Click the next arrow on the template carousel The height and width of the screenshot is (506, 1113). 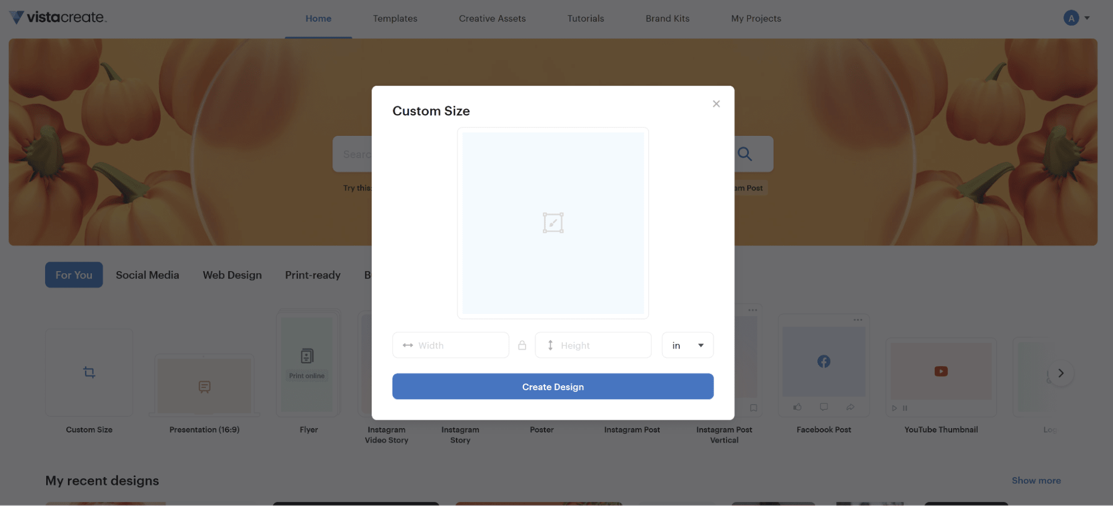pos(1061,373)
